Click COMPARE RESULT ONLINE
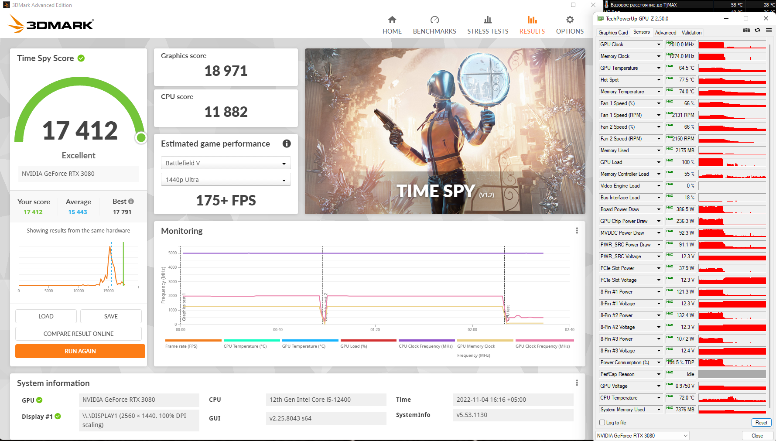The image size is (776, 441). click(x=79, y=334)
